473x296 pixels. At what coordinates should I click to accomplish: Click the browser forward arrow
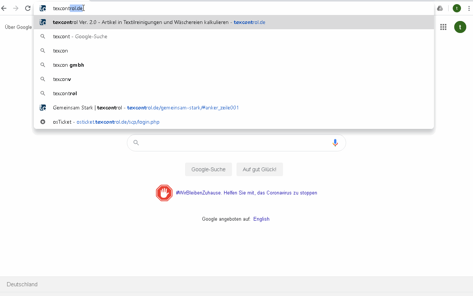click(x=16, y=8)
